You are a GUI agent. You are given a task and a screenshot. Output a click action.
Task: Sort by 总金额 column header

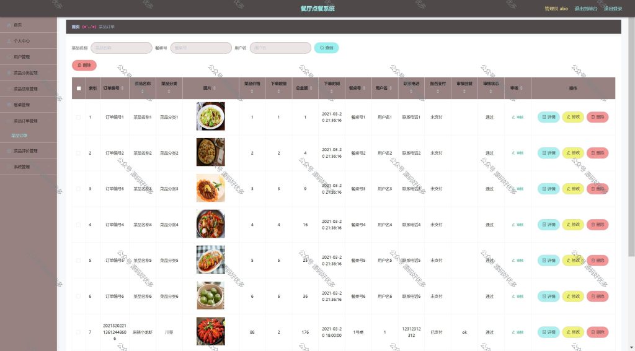(304, 88)
